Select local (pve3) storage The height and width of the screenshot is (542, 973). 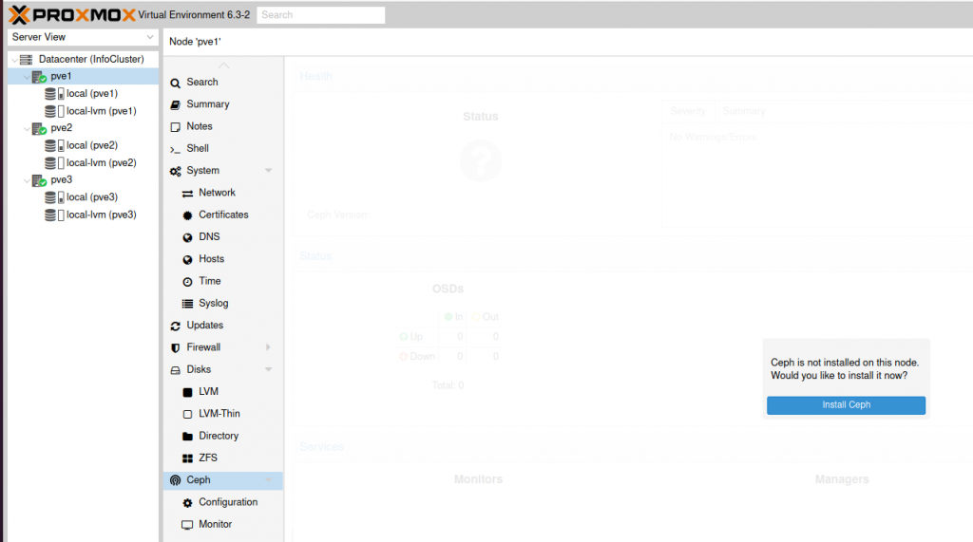(x=92, y=197)
